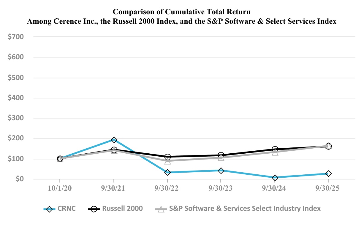This screenshot has width=364, height=225.
Task: Select the CRNC diamond marker at 9/30/25
Action: [x=328, y=173]
